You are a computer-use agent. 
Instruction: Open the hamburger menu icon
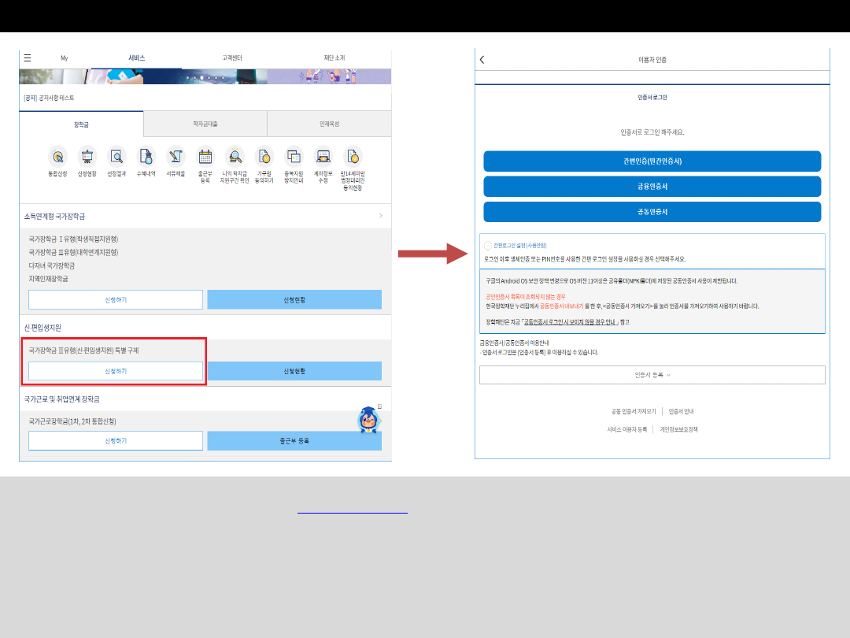(x=28, y=57)
